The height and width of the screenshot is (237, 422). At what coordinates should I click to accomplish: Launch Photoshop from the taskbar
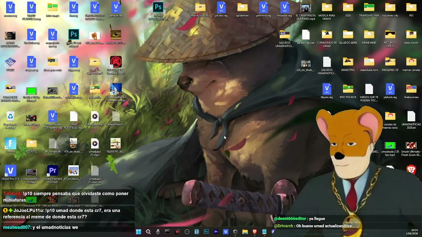[x=206, y=232]
